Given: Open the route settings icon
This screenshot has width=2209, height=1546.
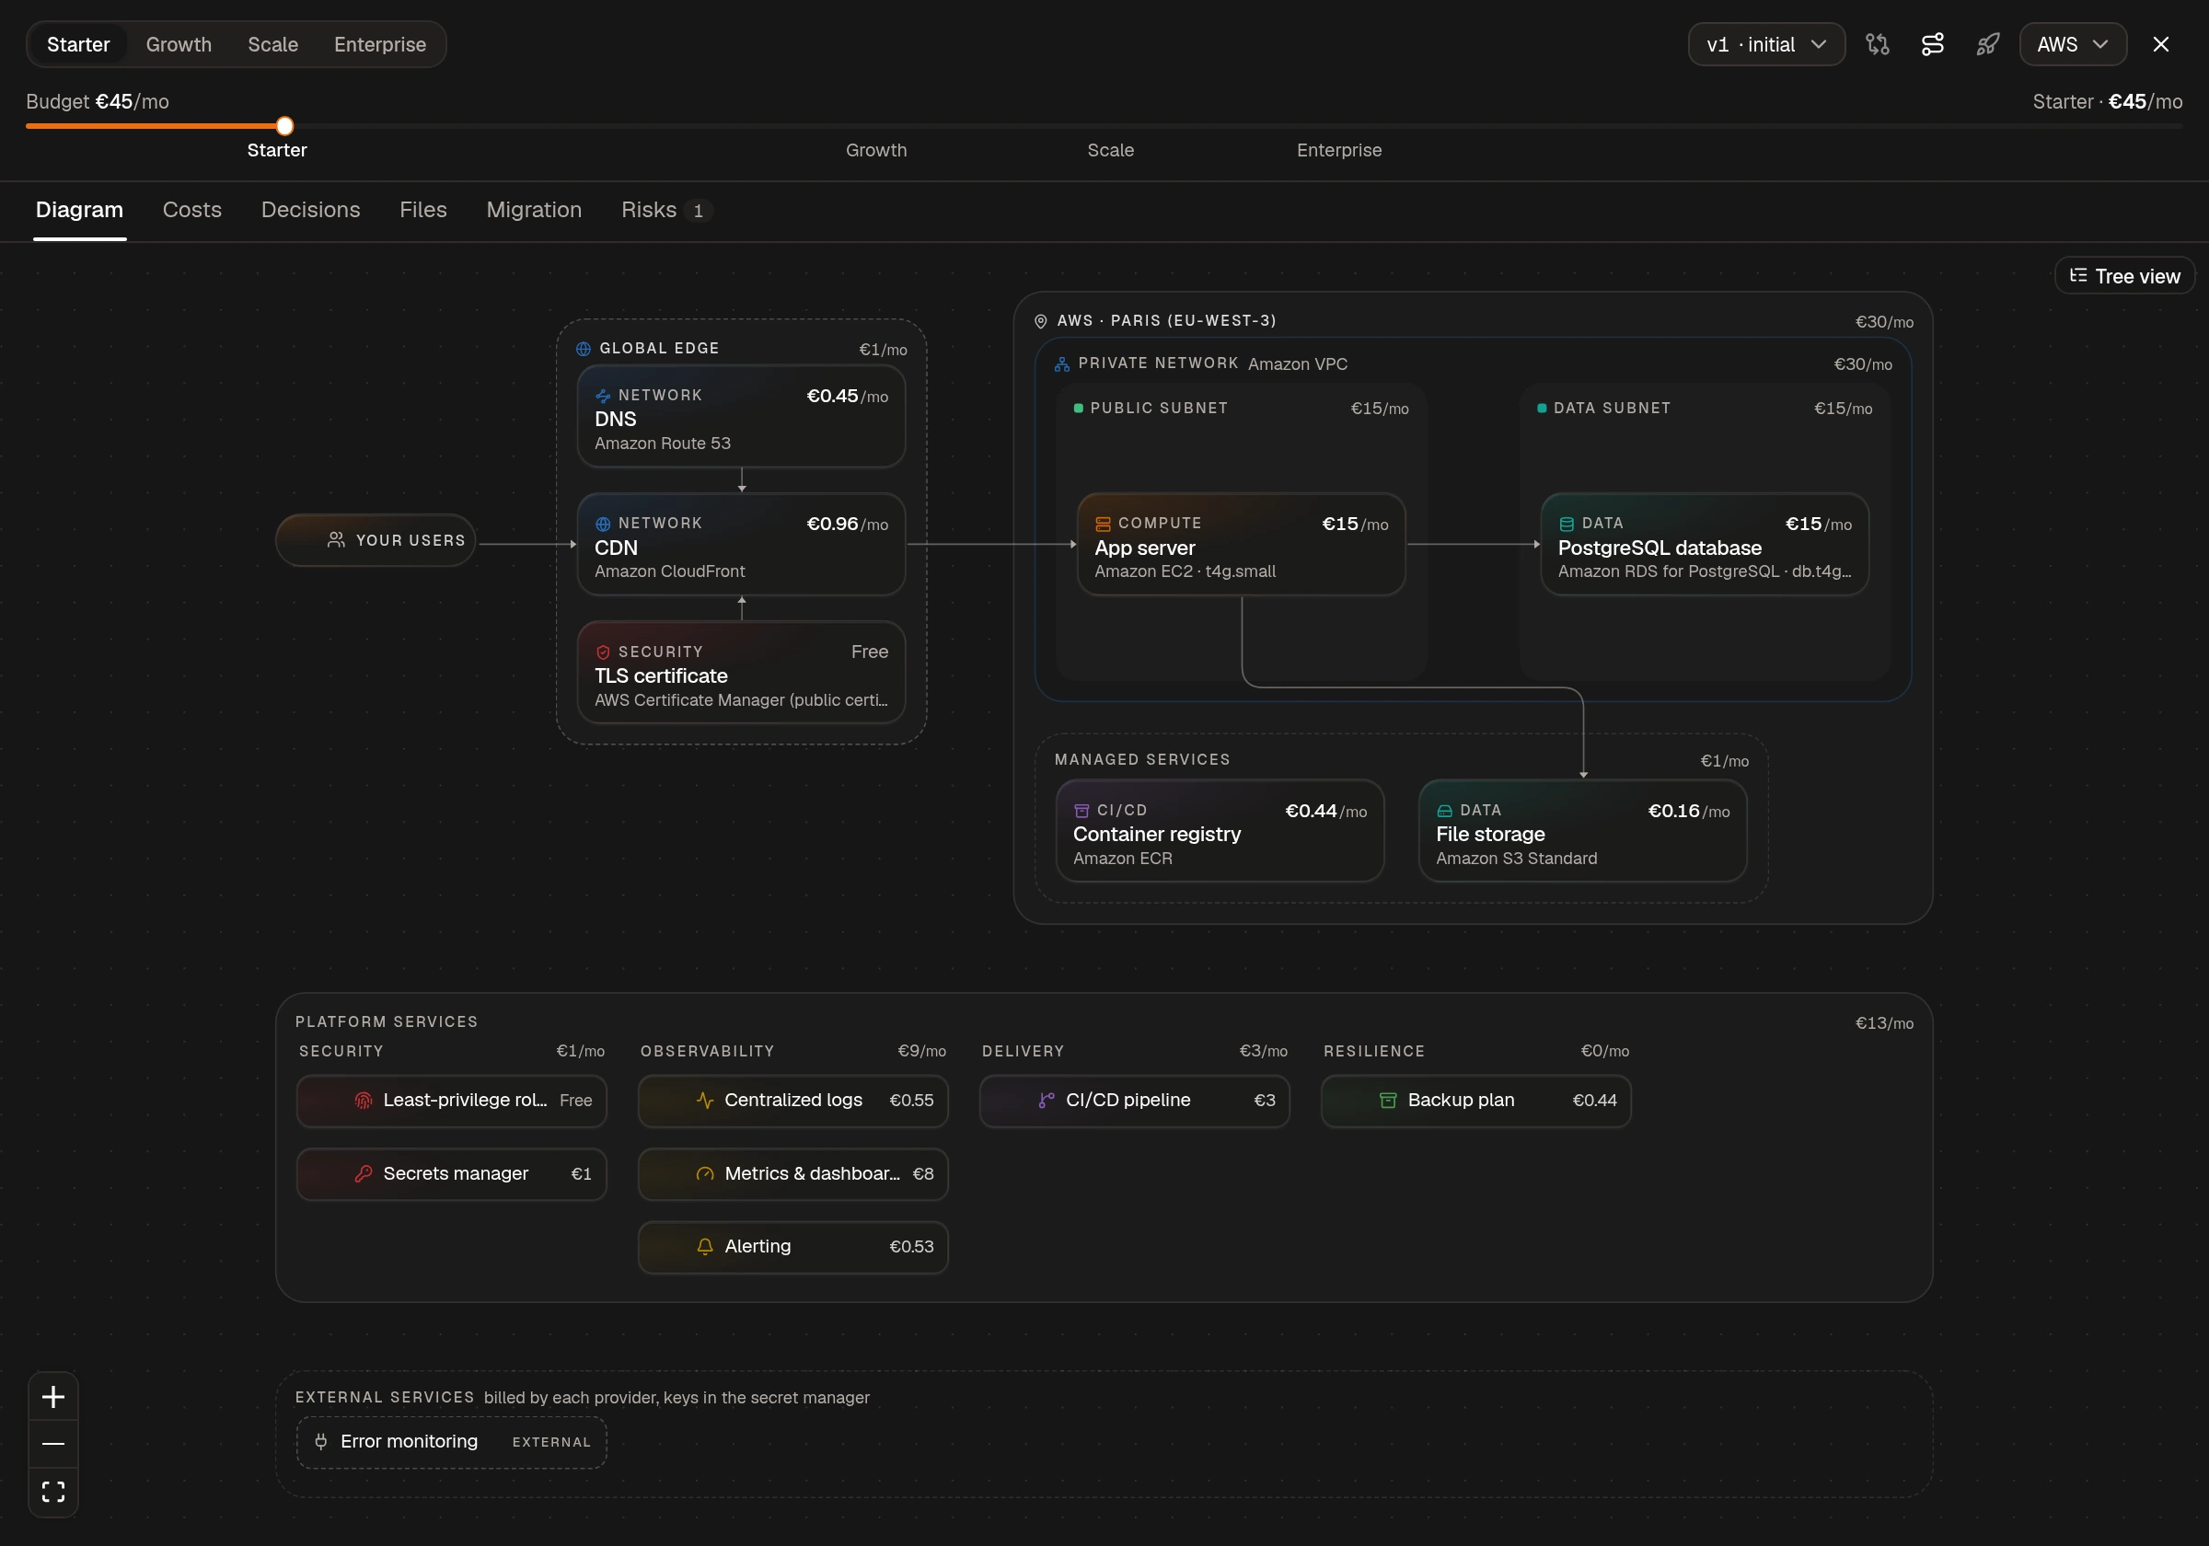Looking at the screenshot, I should tap(1932, 44).
